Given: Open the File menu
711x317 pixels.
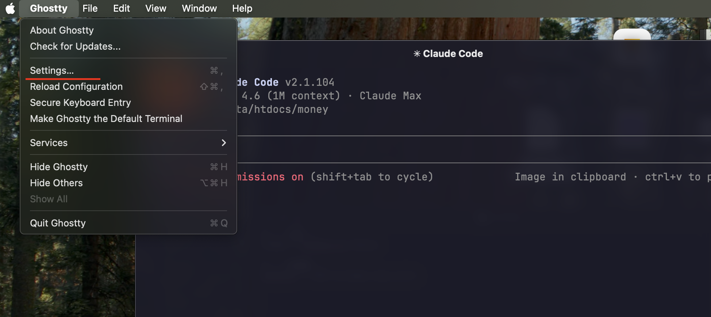Looking at the screenshot, I should click(90, 8).
